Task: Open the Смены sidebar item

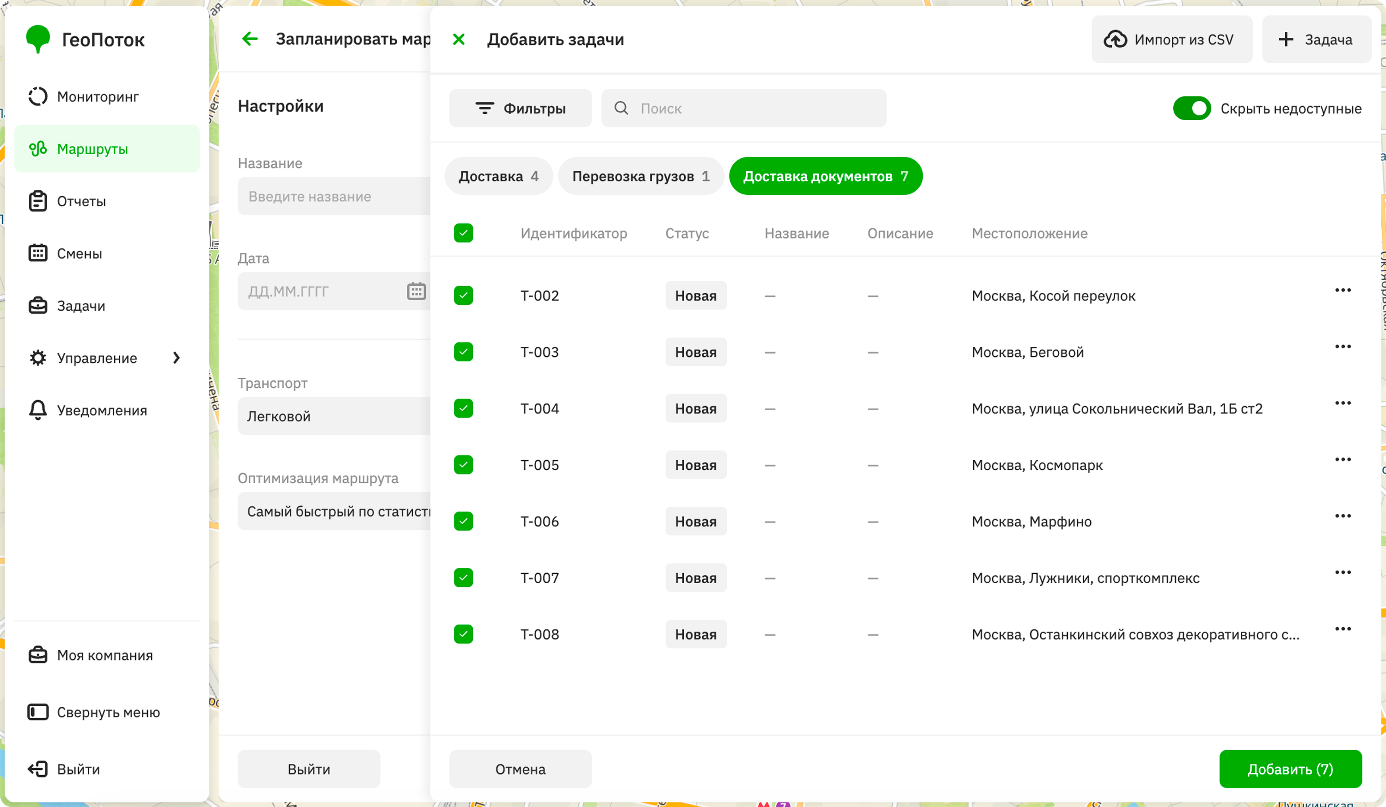Action: click(x=107, y=254)
